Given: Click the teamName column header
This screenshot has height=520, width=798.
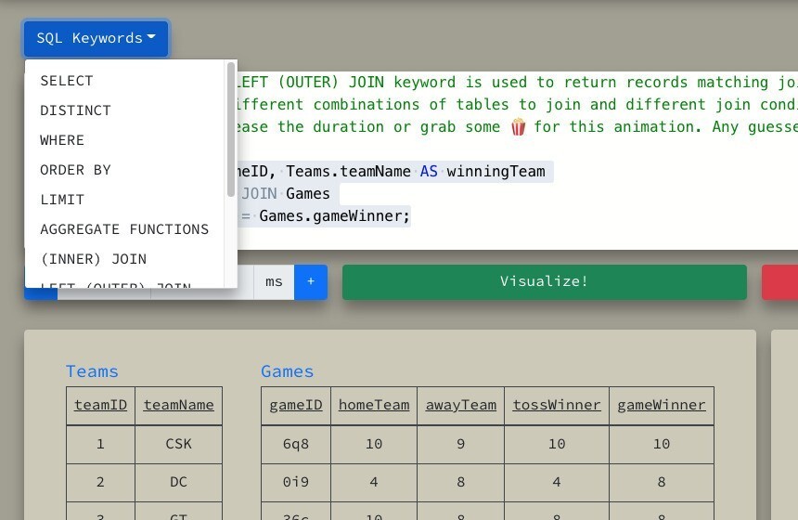Looking at the screenshot, I should tap(179, 406).
